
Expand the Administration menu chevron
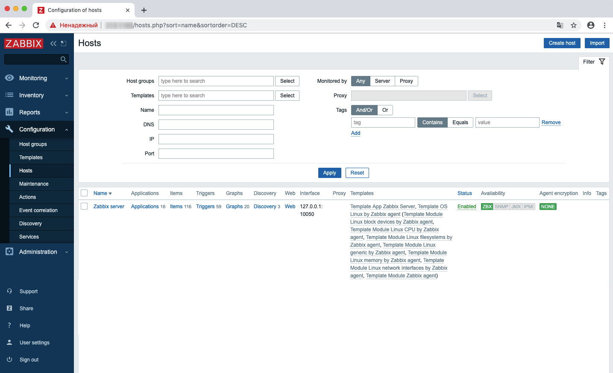pos(67,252)
